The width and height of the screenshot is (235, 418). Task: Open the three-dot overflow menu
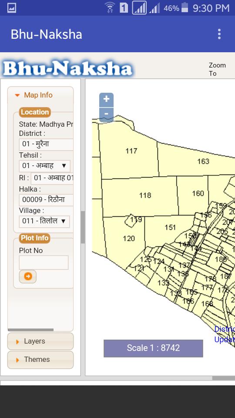click(219, 34)
